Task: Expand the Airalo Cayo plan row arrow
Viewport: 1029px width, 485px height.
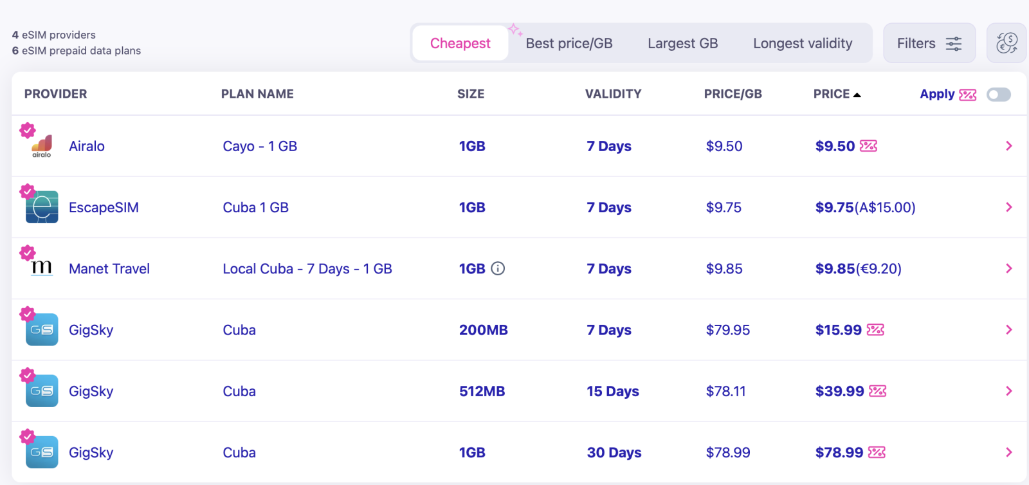Action: point(1008,146)
